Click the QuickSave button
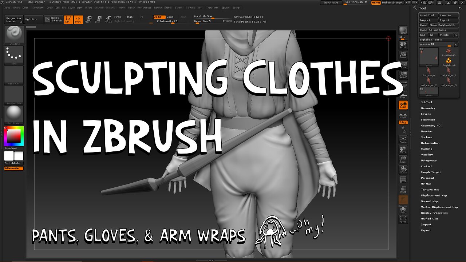This screenshot has height=262, width=466. tap(331, 3)
